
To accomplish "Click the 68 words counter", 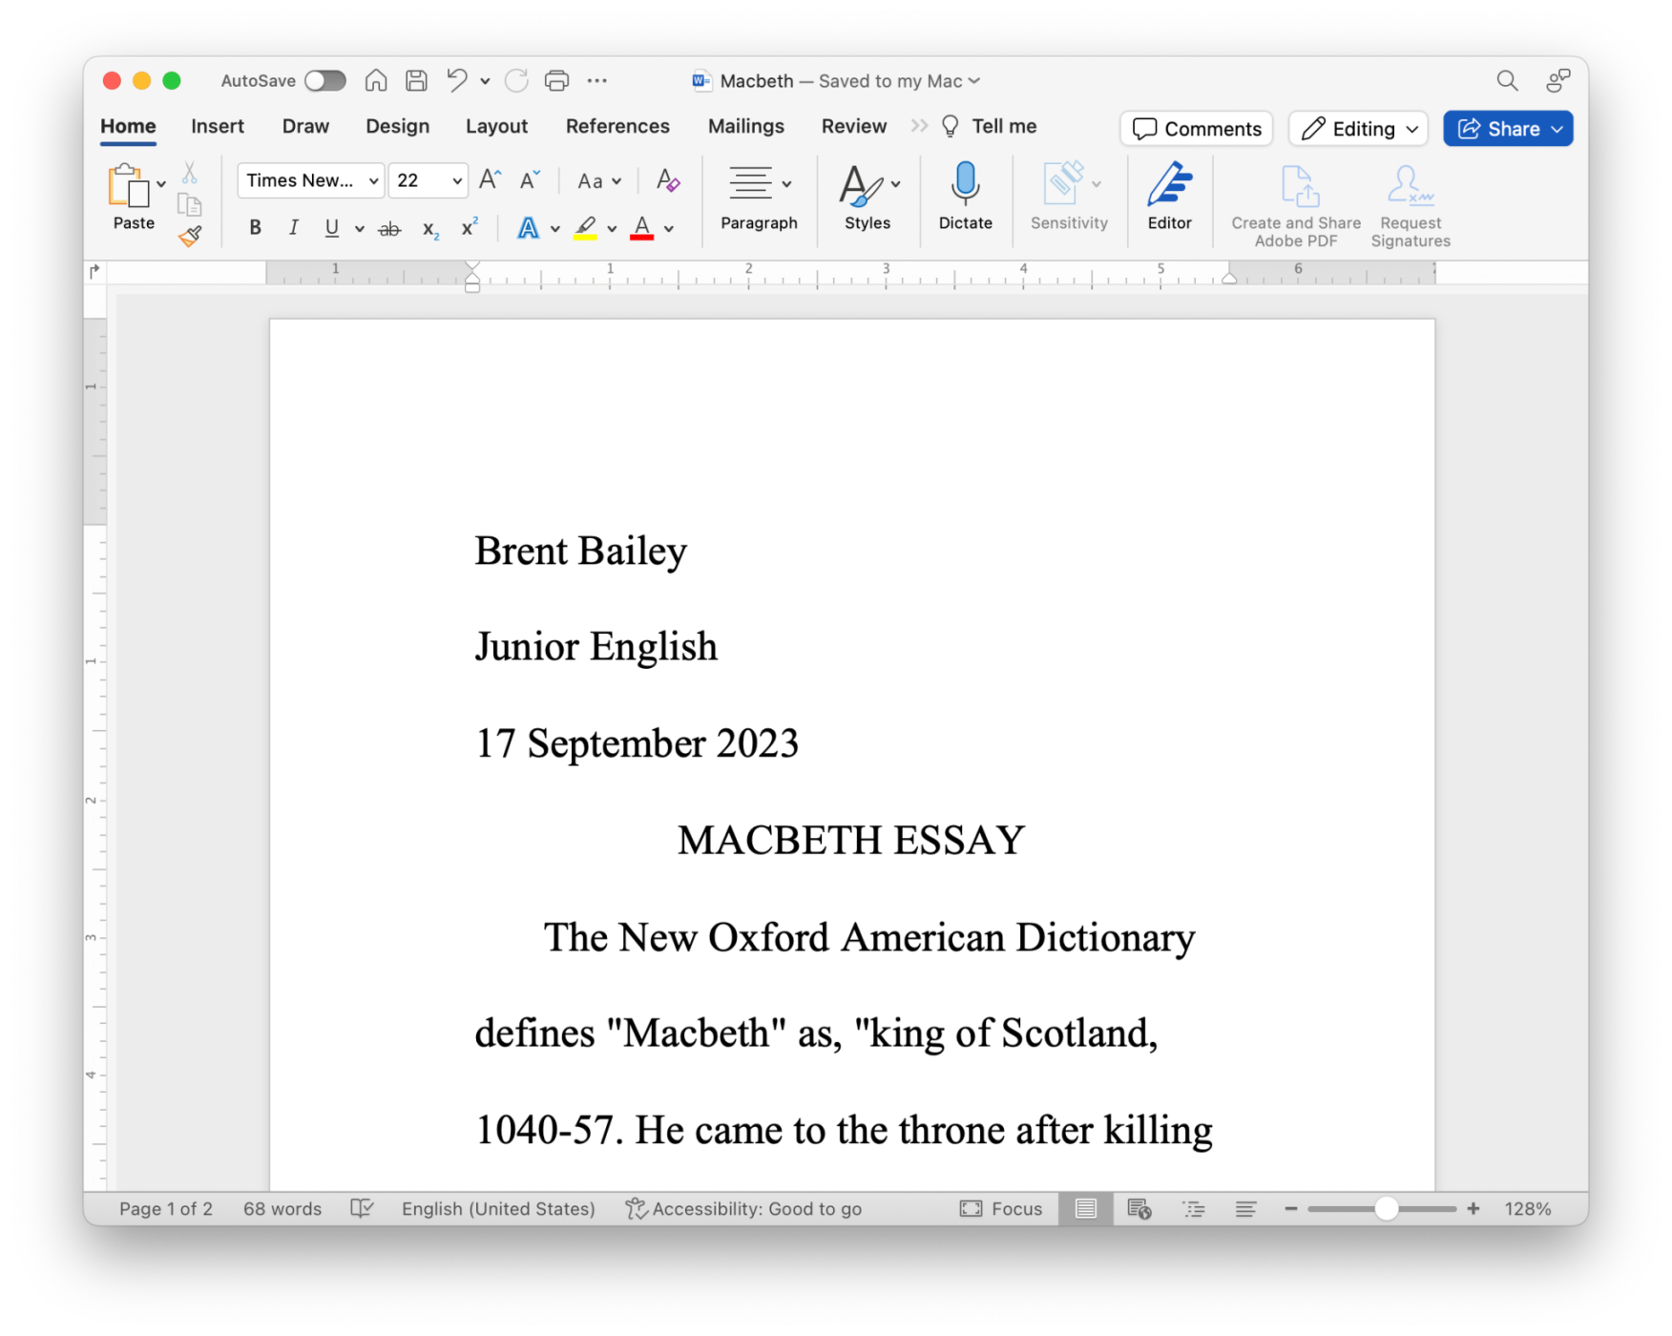I will pyautogui.click(x=282, y=1208).
